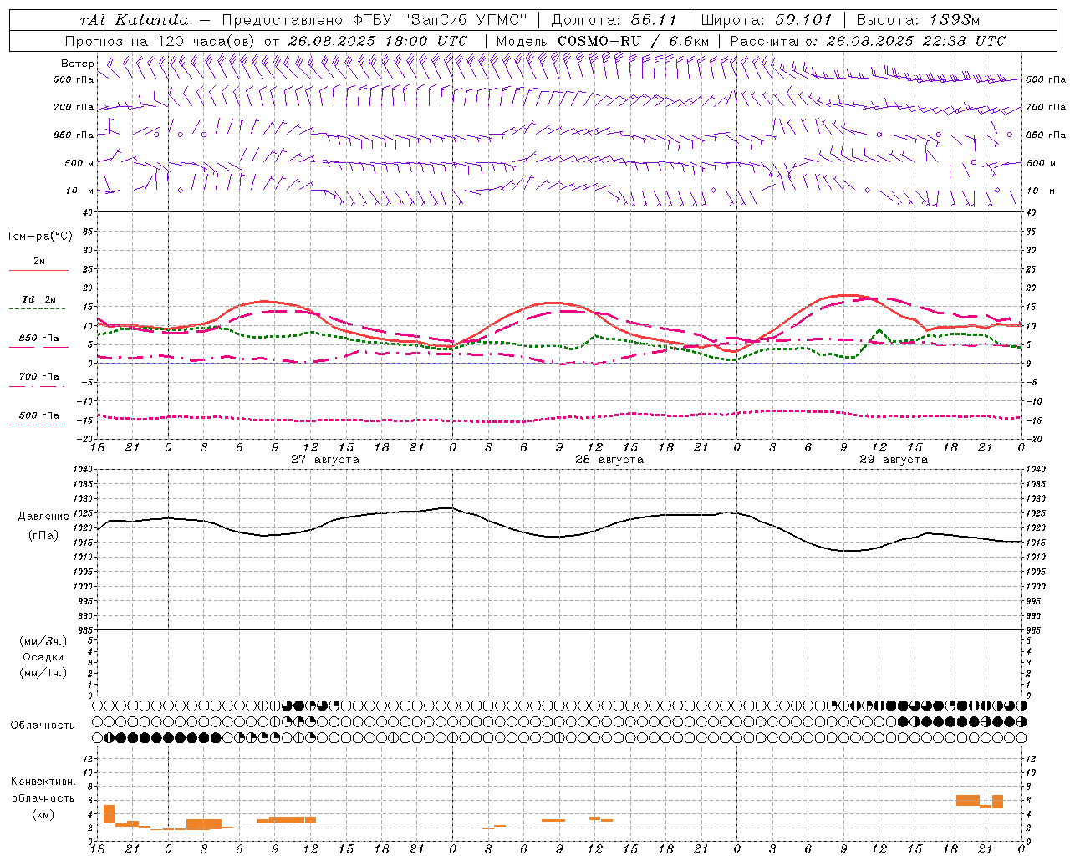The width and height of the screenshot is (1070, 856).
Task: Click the Облачность cloud cover label
Action: tap(43, 726)
